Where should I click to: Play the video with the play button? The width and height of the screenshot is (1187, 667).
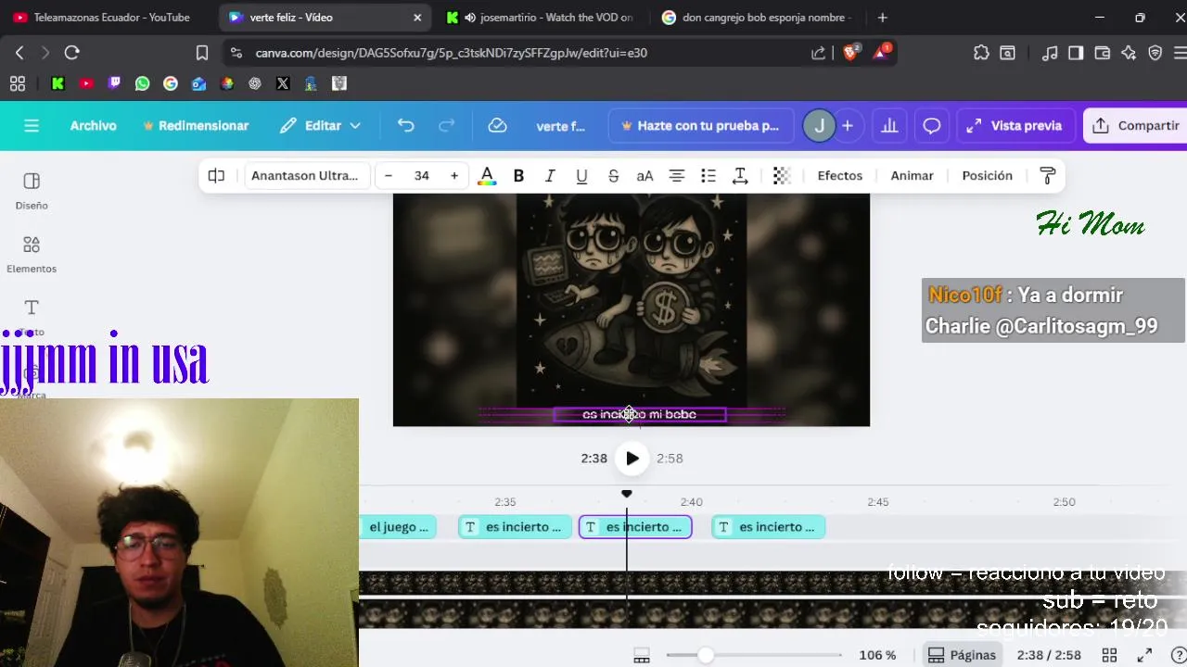pos(632,459)
